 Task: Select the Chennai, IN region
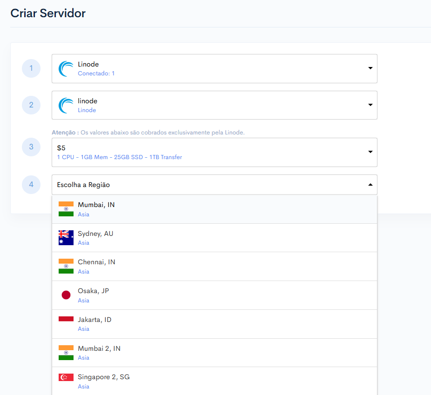215,267
